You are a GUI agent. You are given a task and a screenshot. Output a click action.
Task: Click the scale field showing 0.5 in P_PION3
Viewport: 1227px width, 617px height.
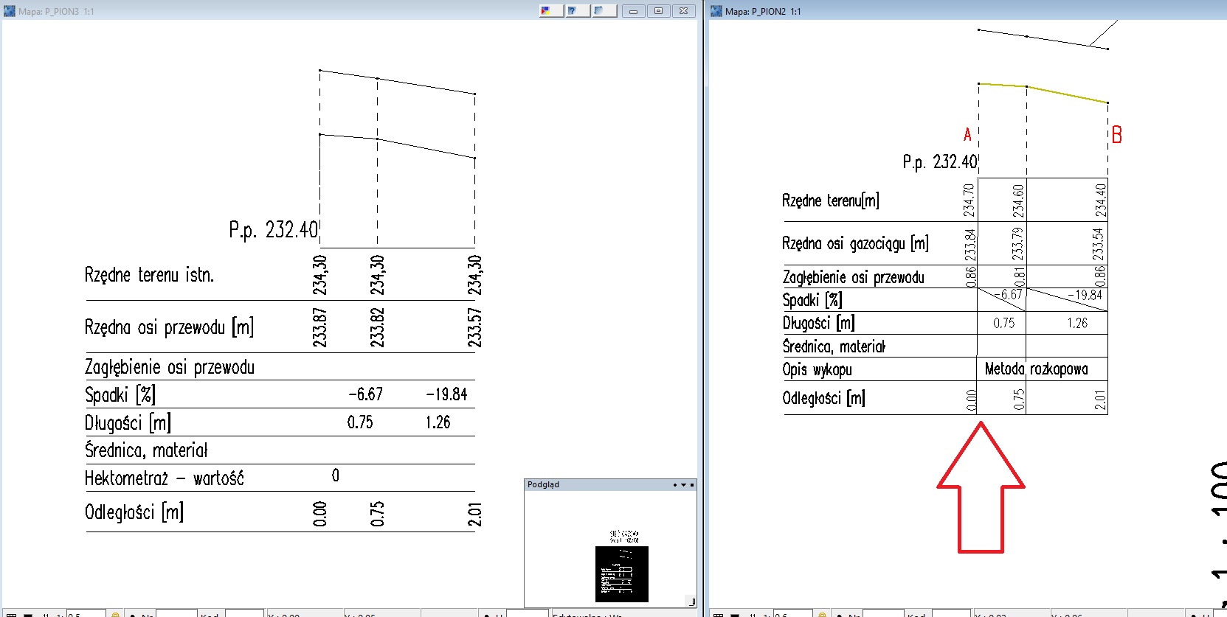85,614
